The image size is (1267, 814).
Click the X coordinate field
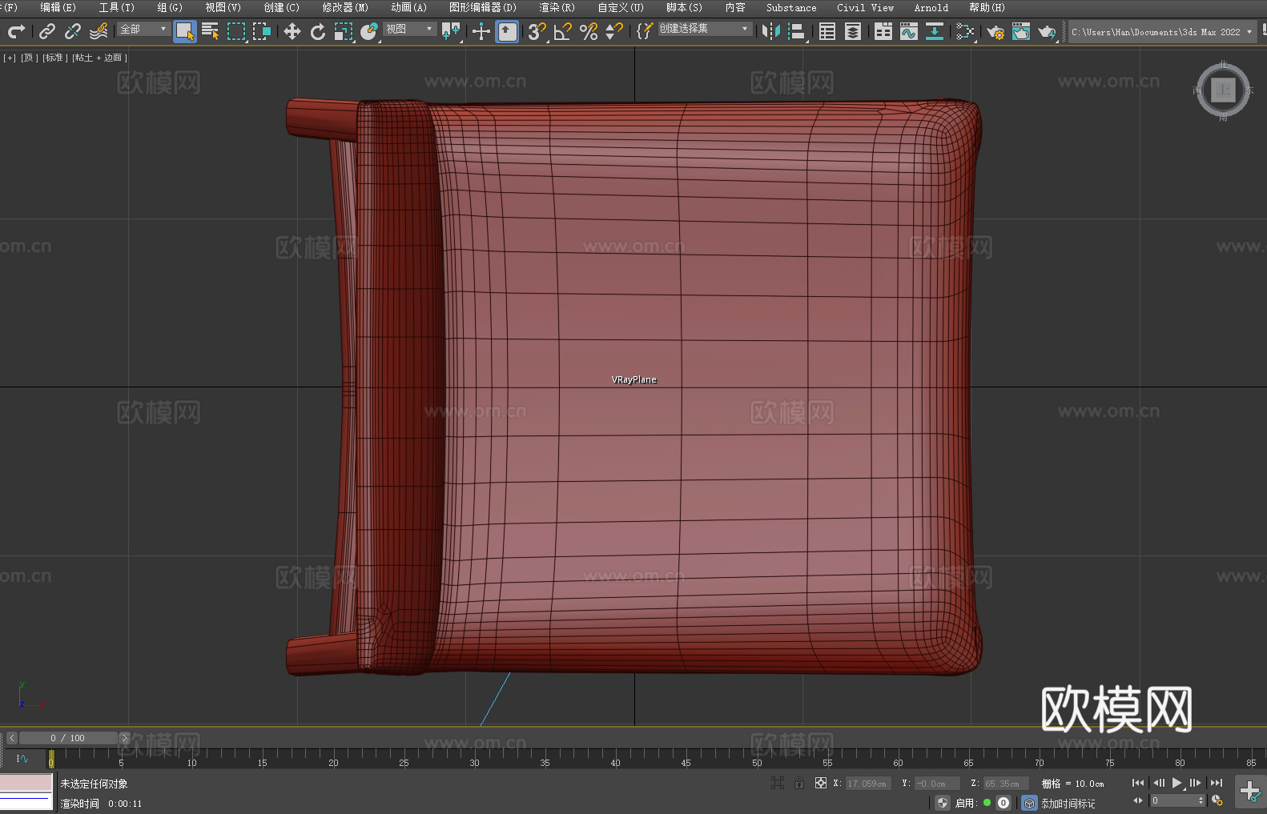click(868, 784)
